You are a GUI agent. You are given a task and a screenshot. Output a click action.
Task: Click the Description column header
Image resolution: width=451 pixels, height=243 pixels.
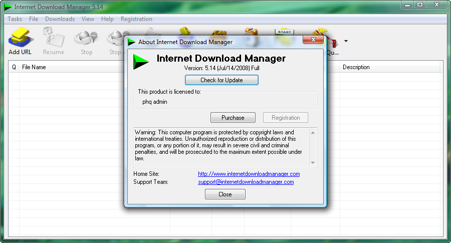point(390,67)
